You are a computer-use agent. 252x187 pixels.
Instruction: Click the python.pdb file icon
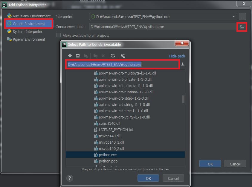pos(96,161)
